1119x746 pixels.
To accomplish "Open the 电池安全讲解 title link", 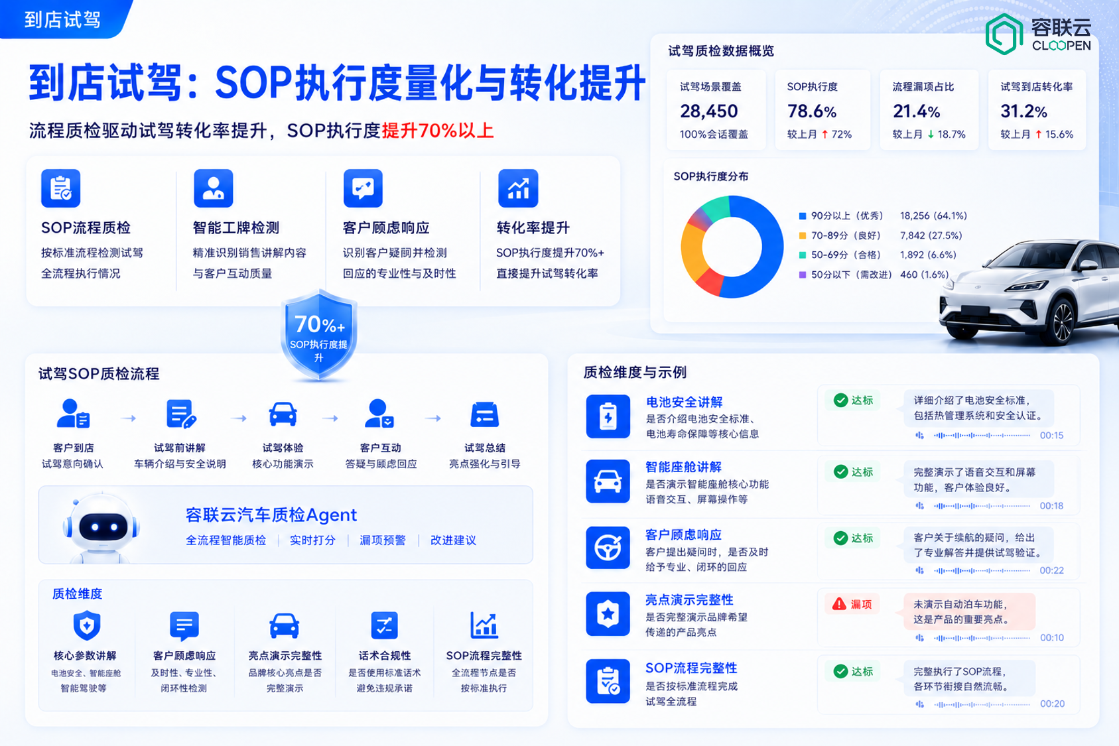I will click(x=684, y=403).
